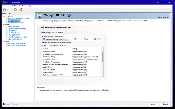
Task: Click the Forward arrow toolbar icon
Action: click(x=15, y=10)
